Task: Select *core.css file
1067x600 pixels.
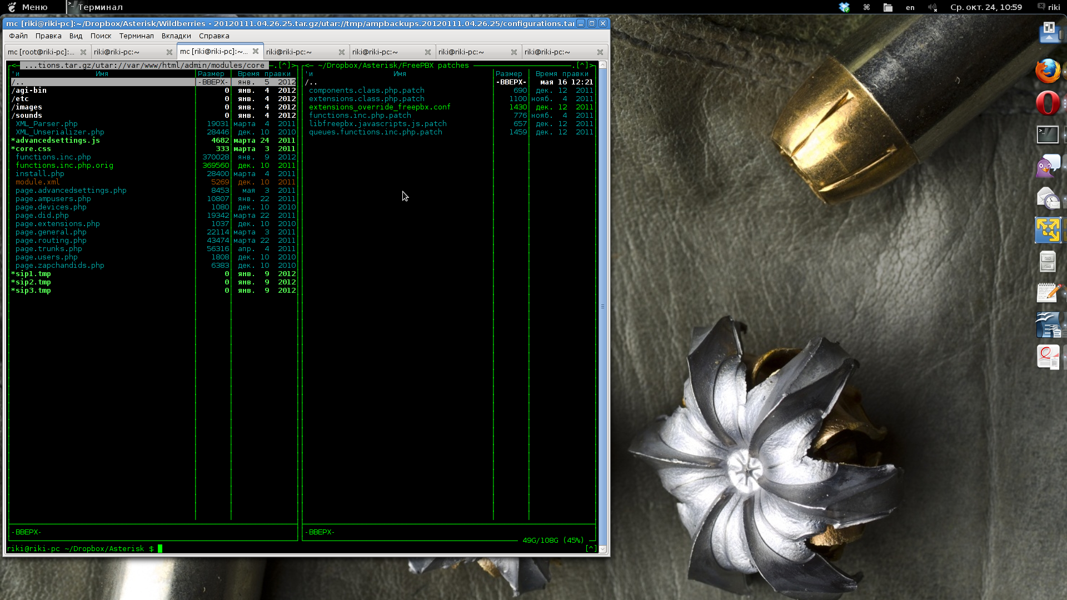Action: [153, 148]
